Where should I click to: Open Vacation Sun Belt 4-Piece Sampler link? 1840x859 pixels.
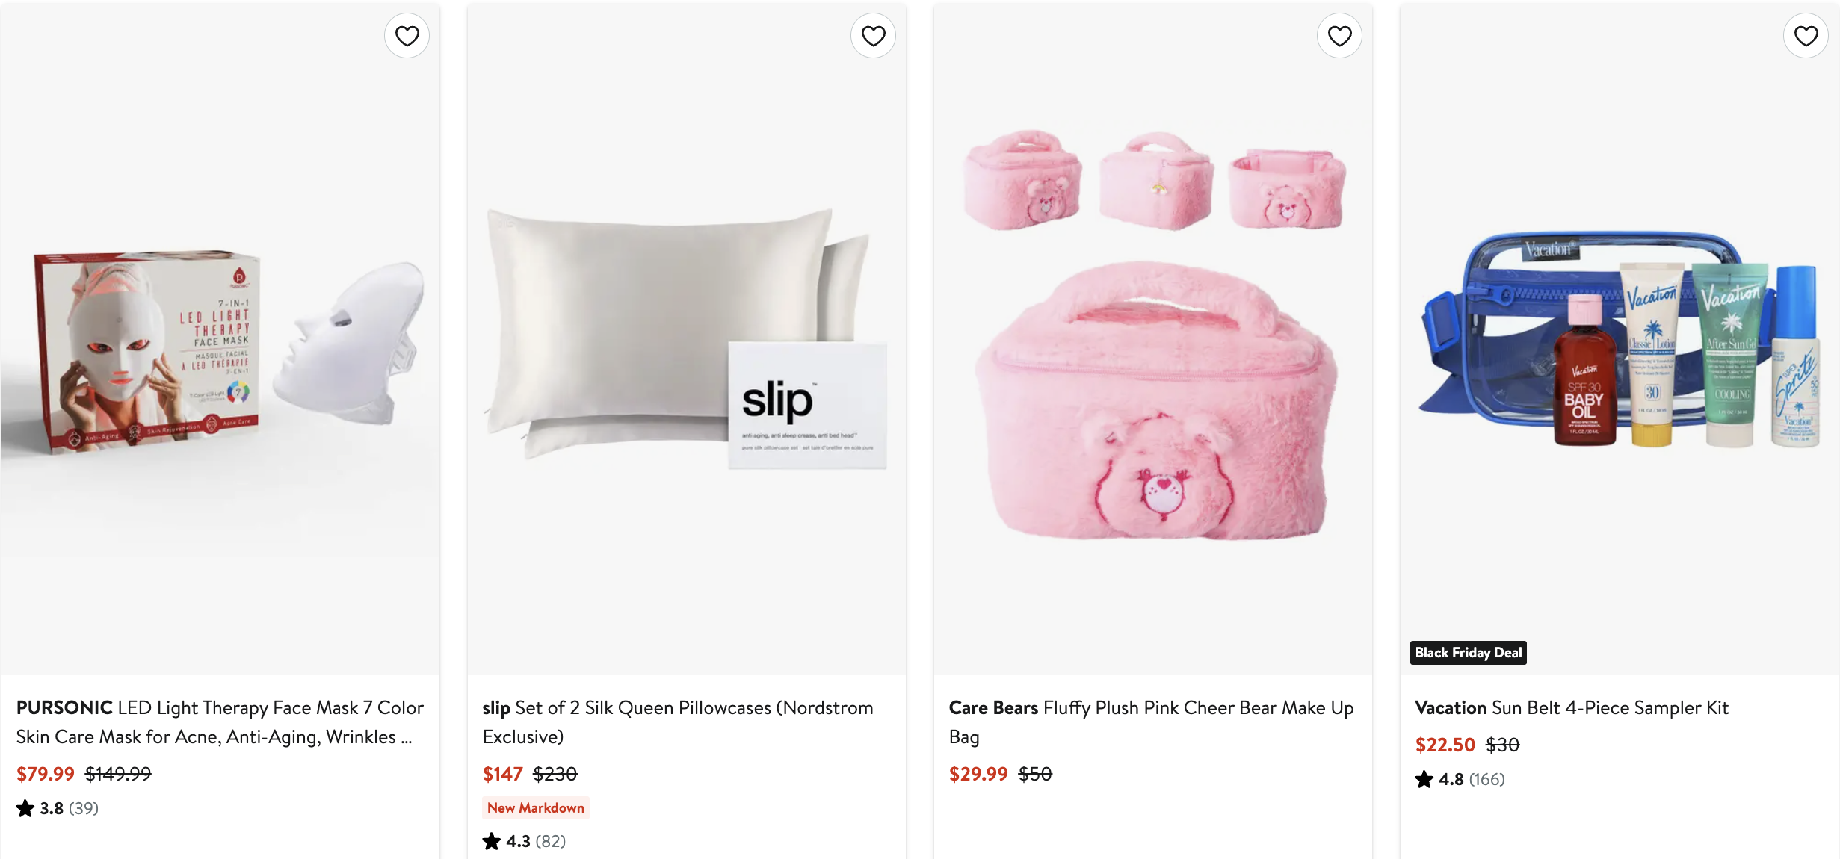click(x=1571, y=707)
